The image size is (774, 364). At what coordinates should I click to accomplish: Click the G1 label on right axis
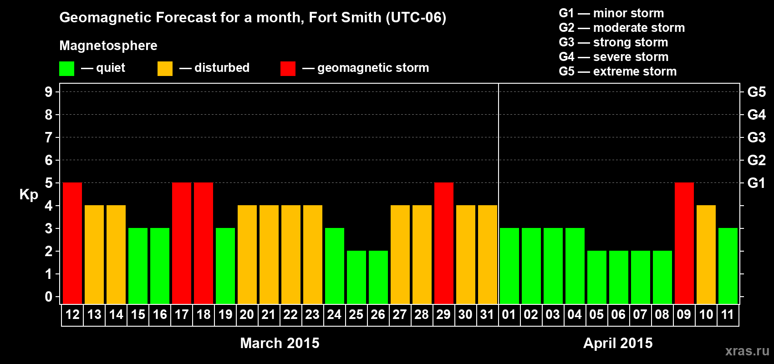click(757, 183)
